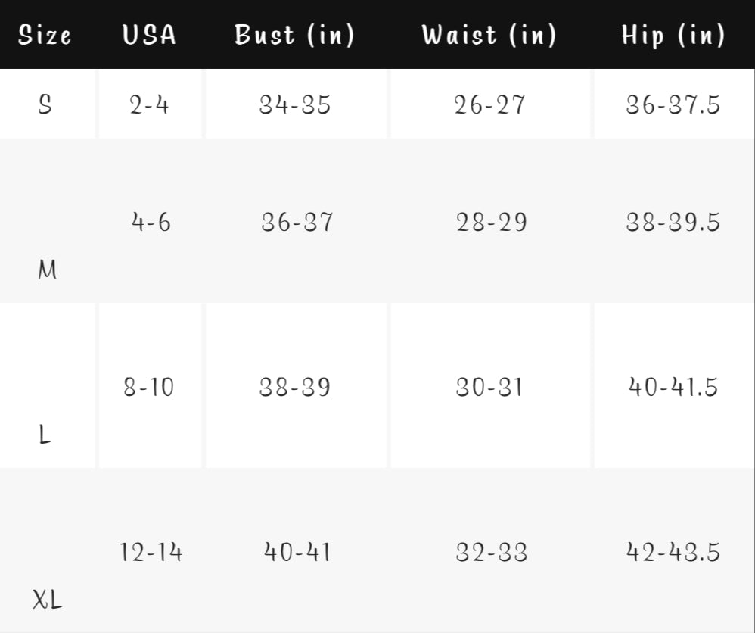The width and height of the screenshot is (755, 633).
Task: Click the waist value 32-33
Action: tap(491, 553)
